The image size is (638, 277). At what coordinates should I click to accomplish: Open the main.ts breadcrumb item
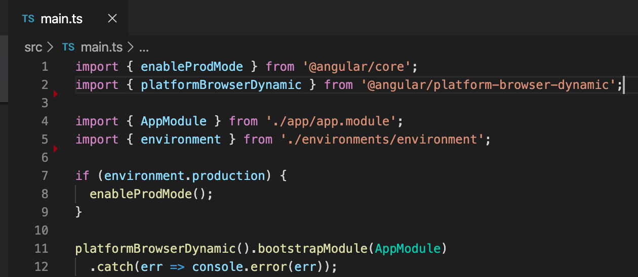click(102, 48)
